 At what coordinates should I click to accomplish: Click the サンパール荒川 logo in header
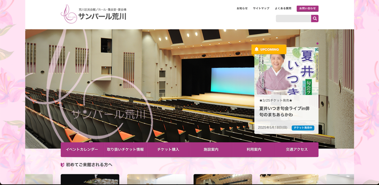[x=94, y=14]
